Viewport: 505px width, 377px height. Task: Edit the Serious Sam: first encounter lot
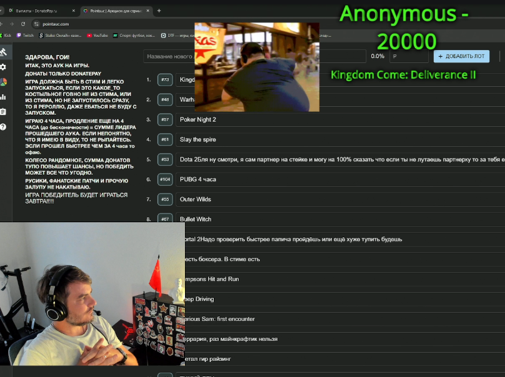[x=345, y=319]
